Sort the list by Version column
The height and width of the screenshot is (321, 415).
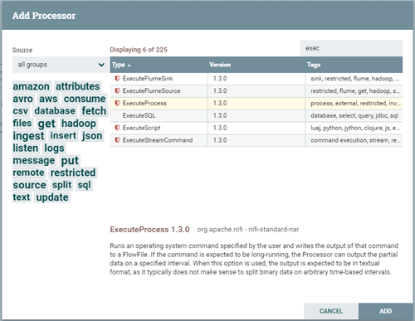coord(220,65)
